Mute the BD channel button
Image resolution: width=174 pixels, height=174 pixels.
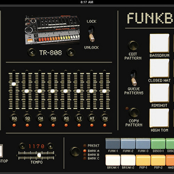tap(14, 118)
